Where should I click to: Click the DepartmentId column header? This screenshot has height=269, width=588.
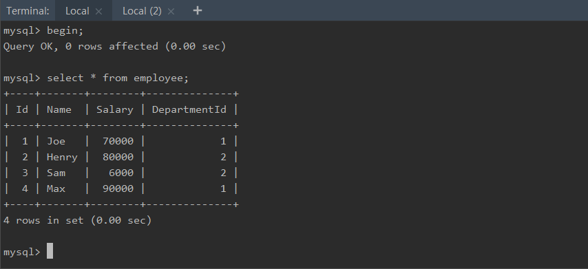(x=189, y=110)
